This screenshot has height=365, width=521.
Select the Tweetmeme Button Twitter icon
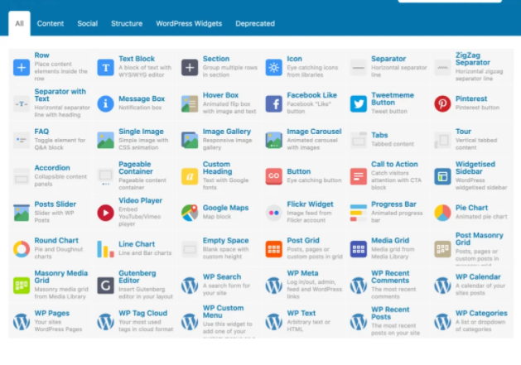(358, 103)
